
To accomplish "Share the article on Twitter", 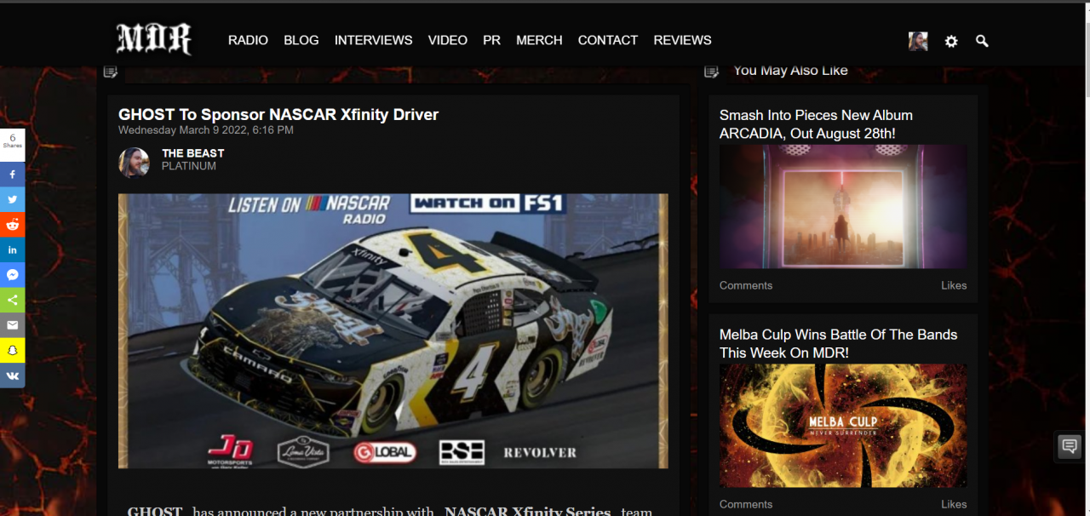I will tap(12, 199).
